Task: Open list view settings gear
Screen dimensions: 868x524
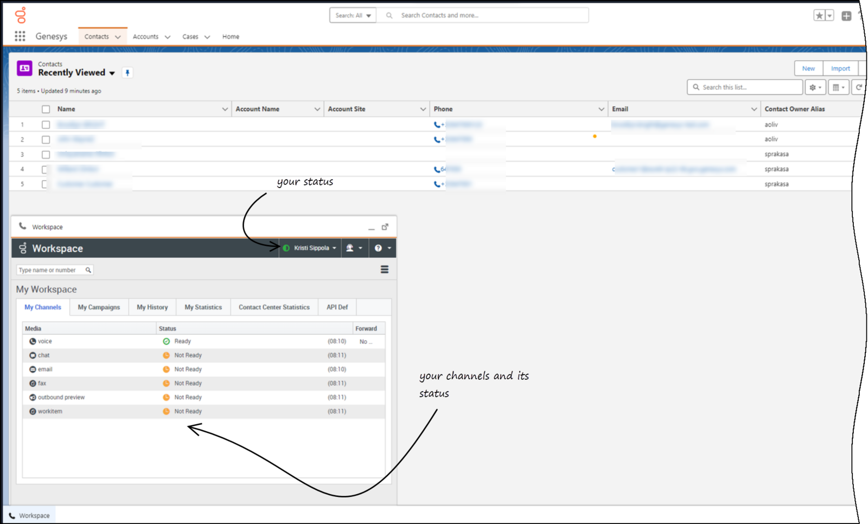Action: (815, 87)
